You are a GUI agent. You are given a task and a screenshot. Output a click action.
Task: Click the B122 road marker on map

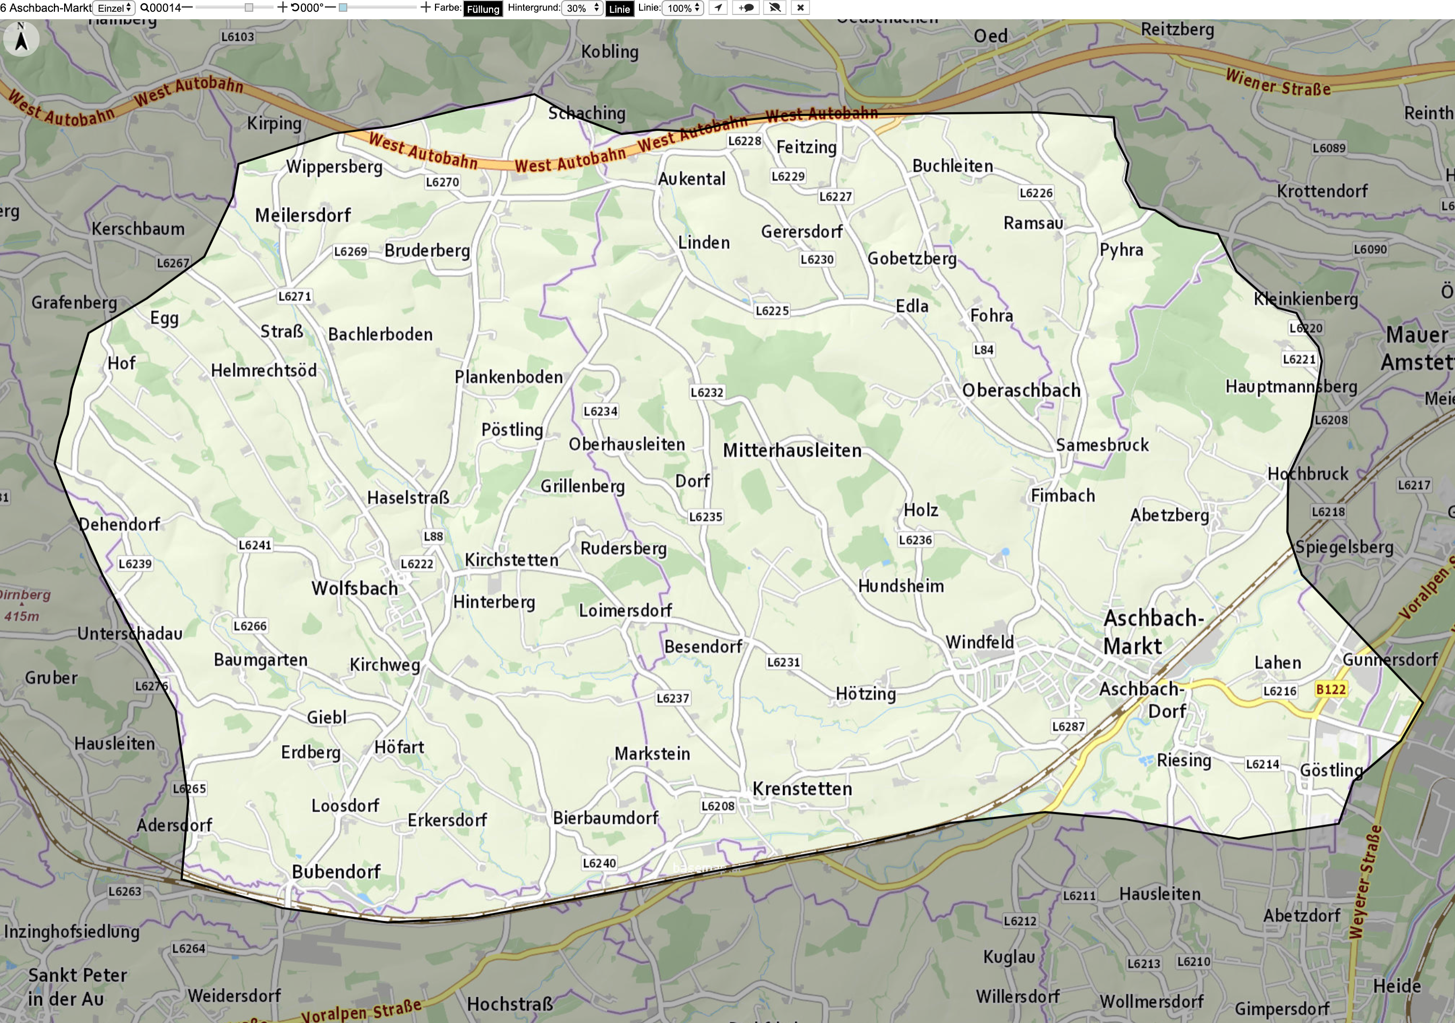coord(1330,689)
